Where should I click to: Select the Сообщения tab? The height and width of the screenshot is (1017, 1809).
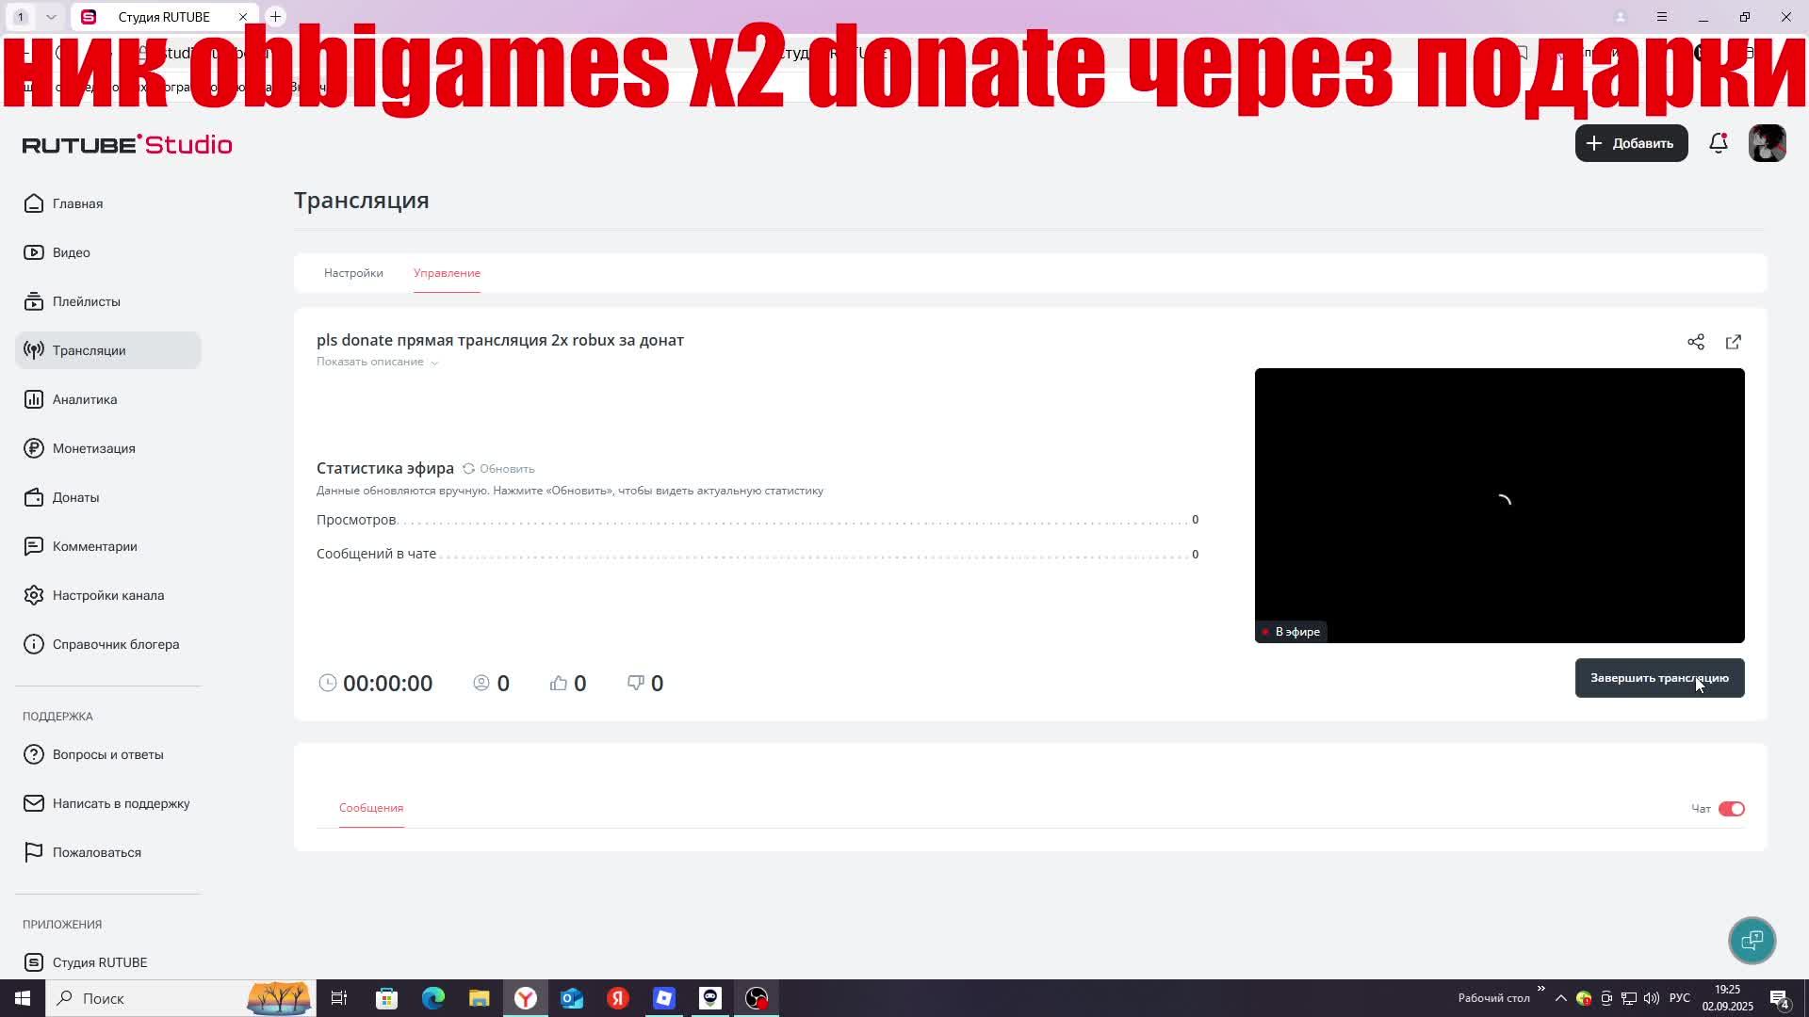tap(371, 808)
